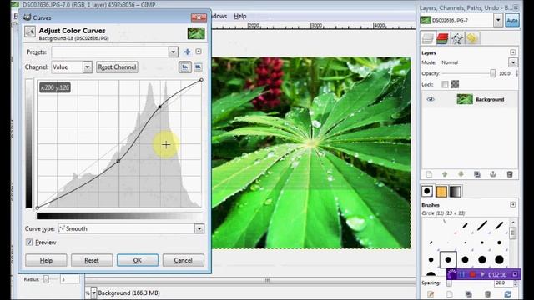Select the largest round brush in bottom row
534x300 pixels.
coord(499,259)
